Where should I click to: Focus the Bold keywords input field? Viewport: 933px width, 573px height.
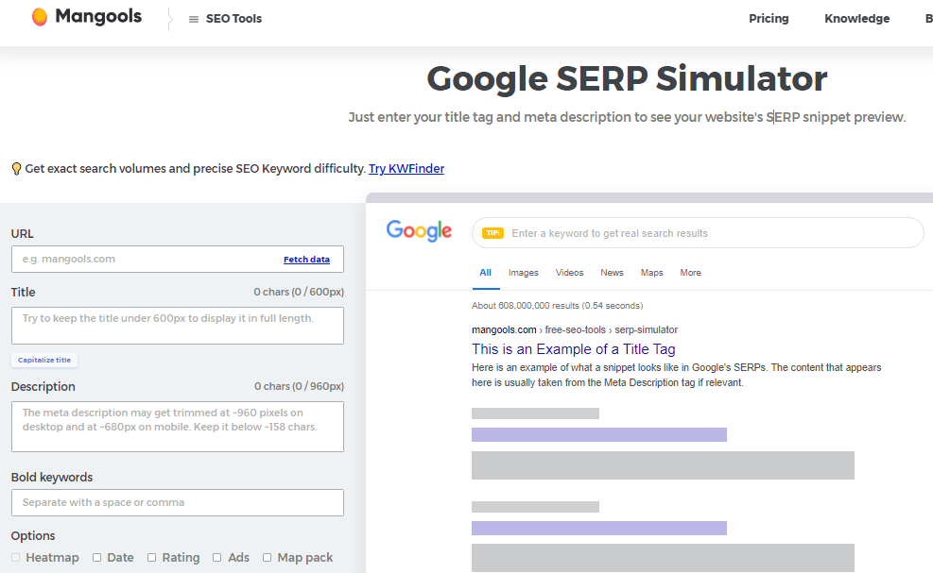pyautogui.click(x=178, y=503)
